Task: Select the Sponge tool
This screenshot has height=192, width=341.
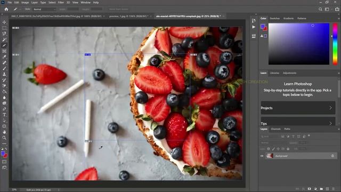Action: click(4, 103)
